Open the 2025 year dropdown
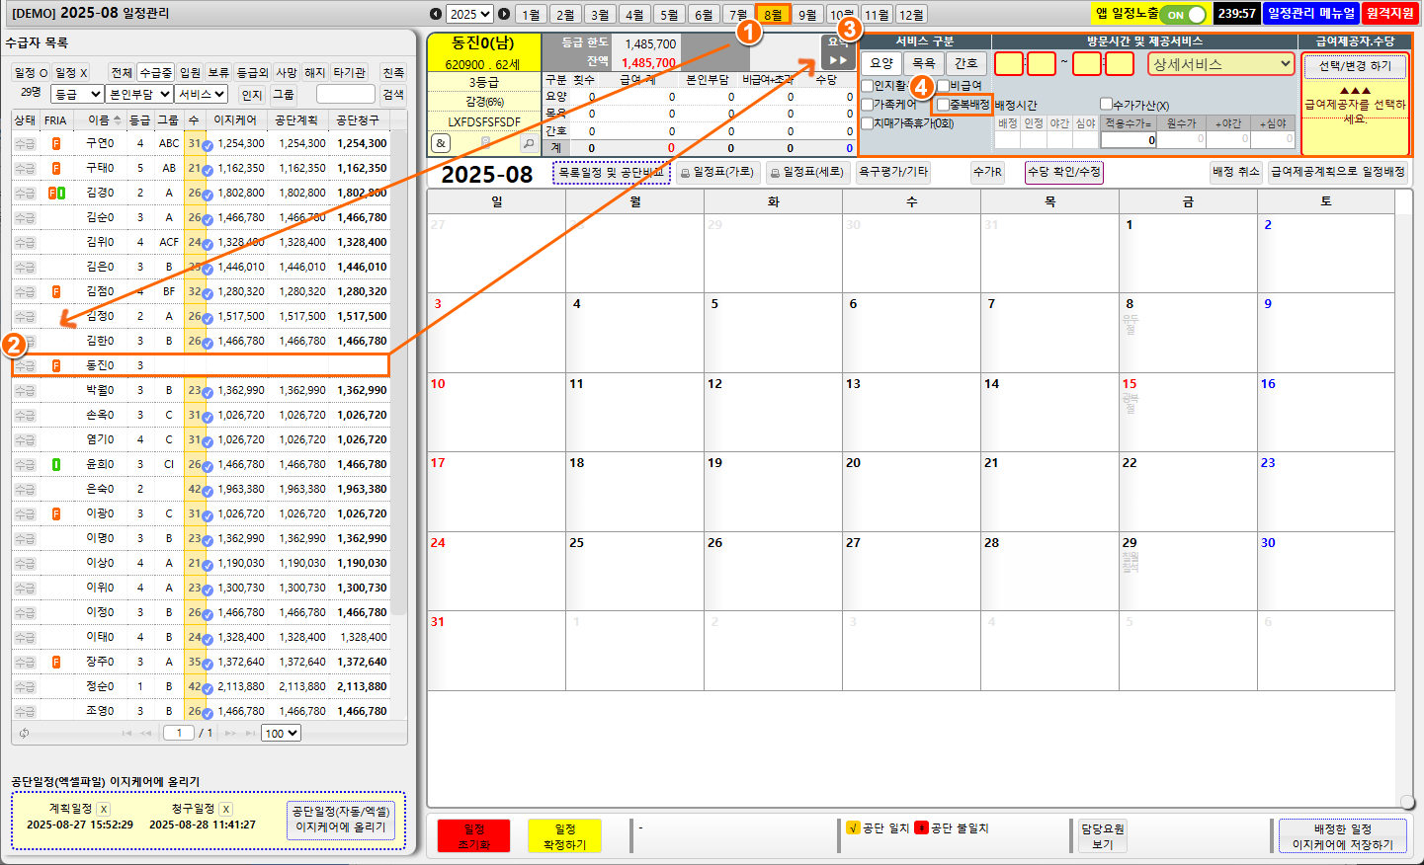The height and width of the screenshot is (865, 1424). (469, 14)
